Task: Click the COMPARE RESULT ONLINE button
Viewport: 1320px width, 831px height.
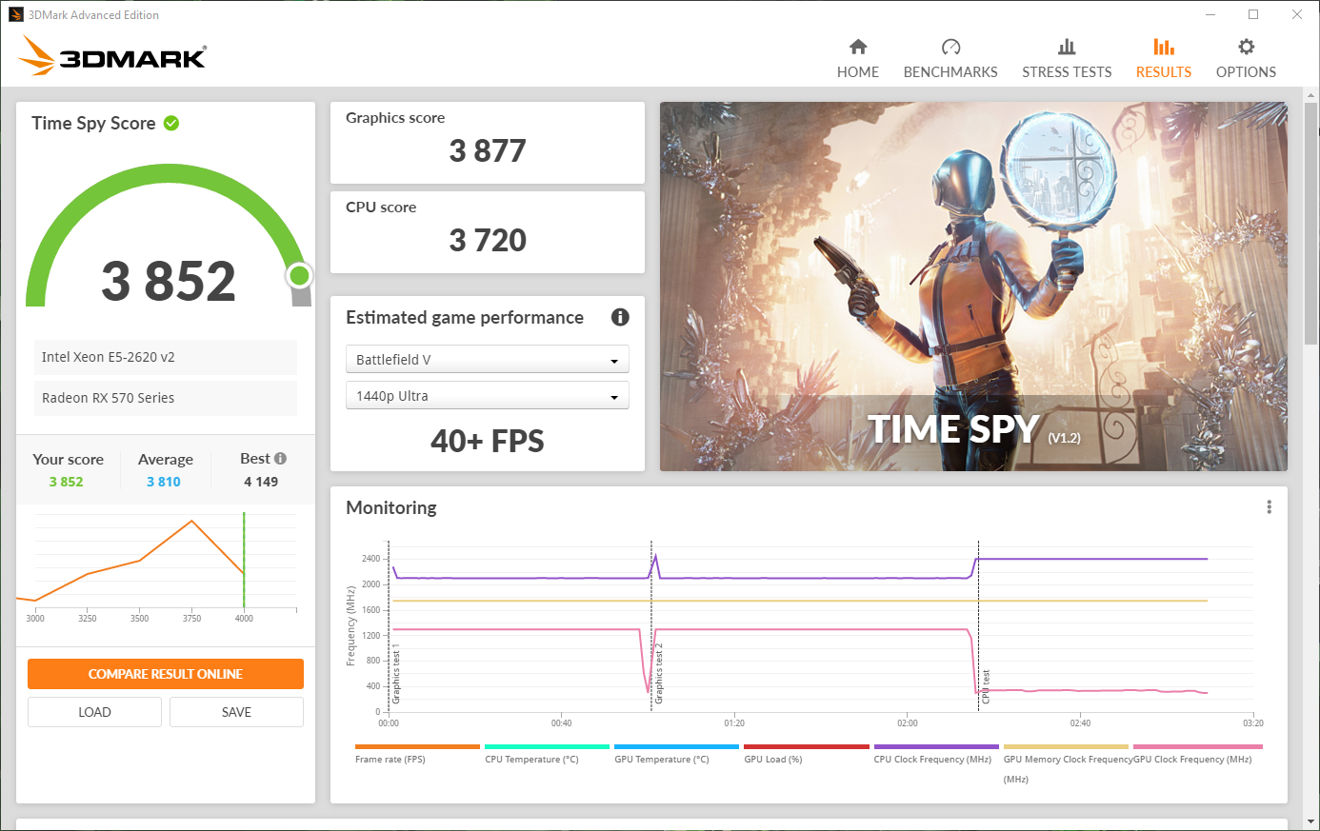Action: (165, 673)
